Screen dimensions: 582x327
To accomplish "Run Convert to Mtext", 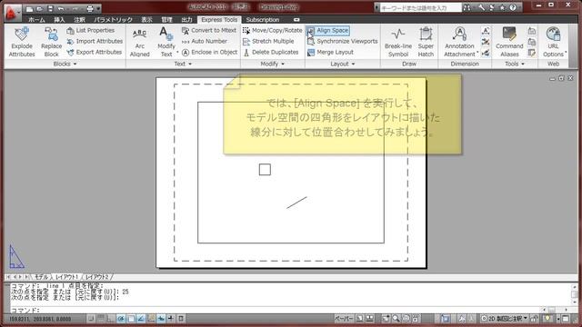I will tap(209, 30).
